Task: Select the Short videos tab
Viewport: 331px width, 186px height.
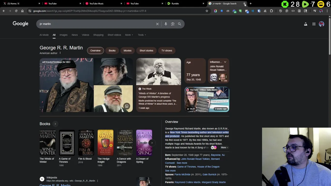Action: coord(114,35)
